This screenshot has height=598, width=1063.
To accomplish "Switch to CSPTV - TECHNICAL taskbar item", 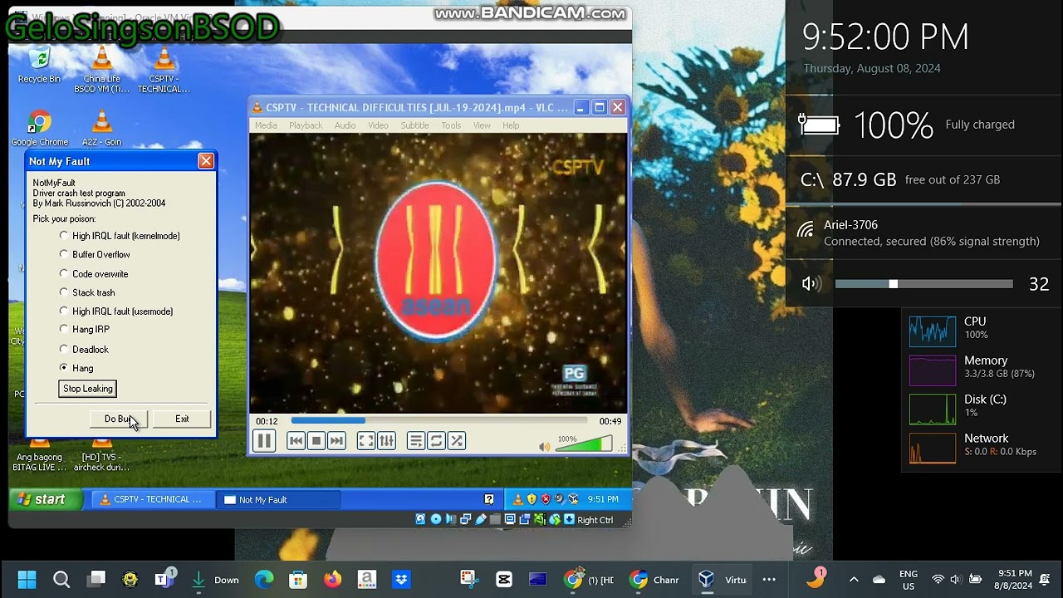I will [152, 499].
